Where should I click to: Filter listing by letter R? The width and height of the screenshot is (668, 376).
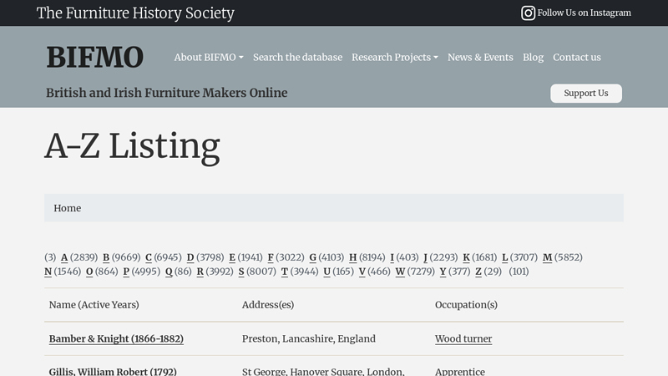point(200,272)
